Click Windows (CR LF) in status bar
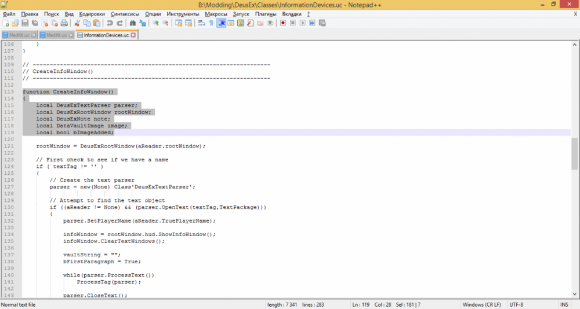Viewport: 580px width, 309px height. tap(483, 304)
